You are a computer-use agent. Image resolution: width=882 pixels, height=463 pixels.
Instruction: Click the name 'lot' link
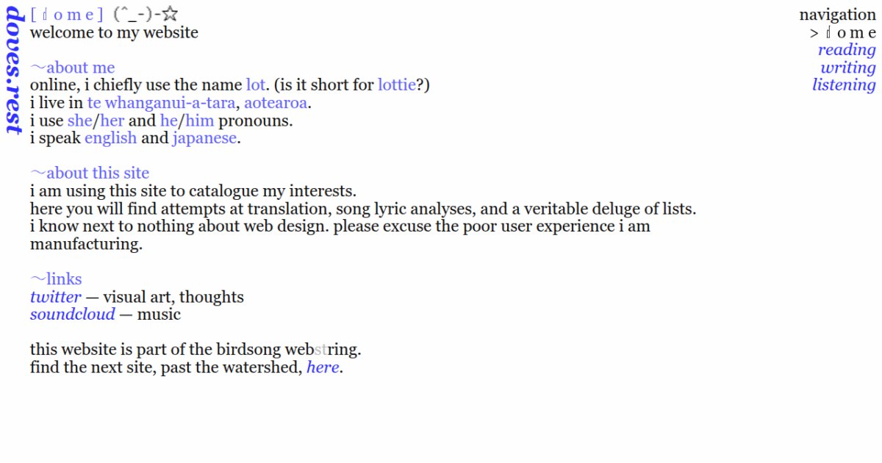coord(255,85)
